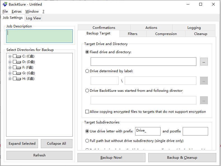Click the Refresh button
The image size is (221, 166).
[x=39, y=155]
